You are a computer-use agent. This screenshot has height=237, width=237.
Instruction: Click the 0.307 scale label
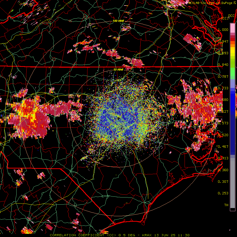[x=223, y=181]
